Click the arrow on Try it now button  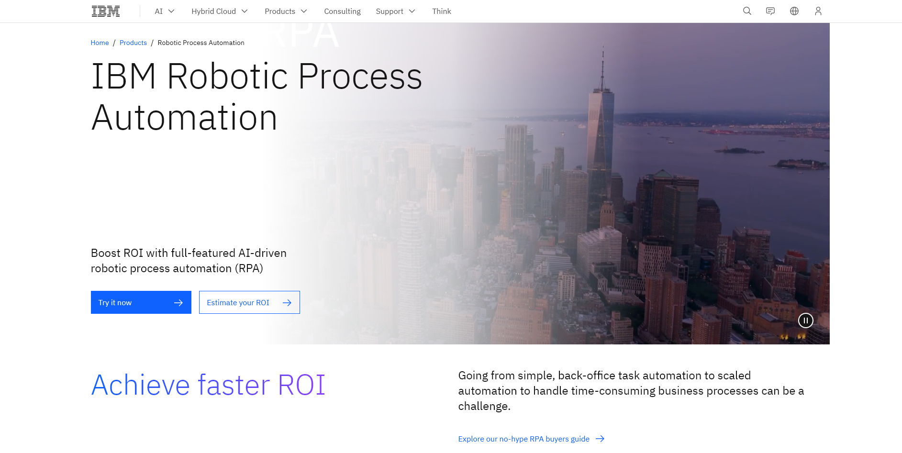pyautogui.click(x=178, y=302)
